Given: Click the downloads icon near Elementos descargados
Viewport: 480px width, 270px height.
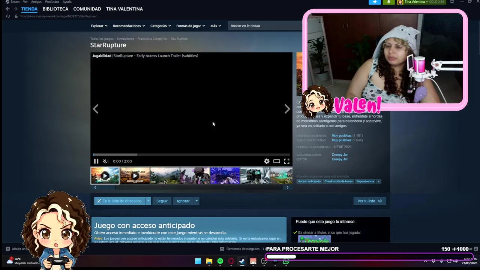Looking at the screenshot, I should [x=222, y=249].
